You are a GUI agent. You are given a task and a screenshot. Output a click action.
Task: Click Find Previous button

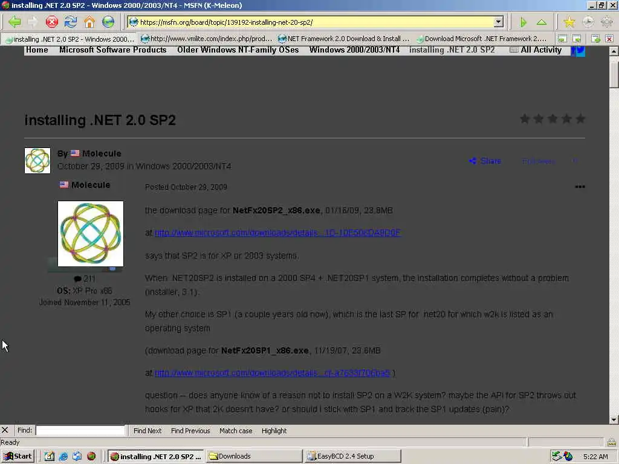(x=190, y=430)
